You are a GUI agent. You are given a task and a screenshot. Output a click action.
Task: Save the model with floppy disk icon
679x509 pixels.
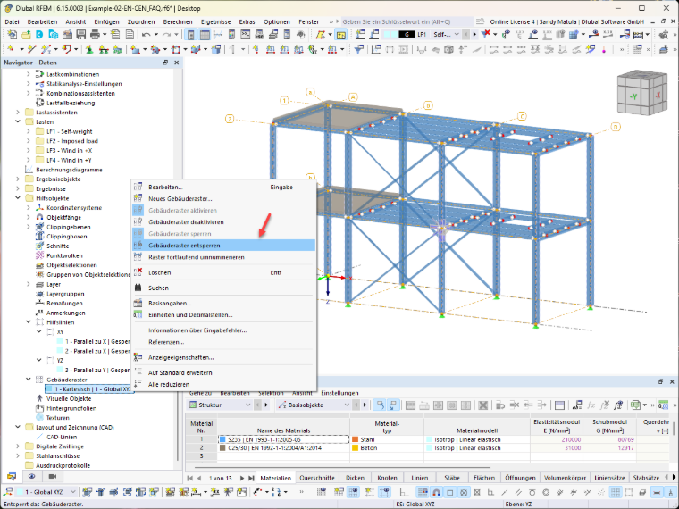point(81,35)
